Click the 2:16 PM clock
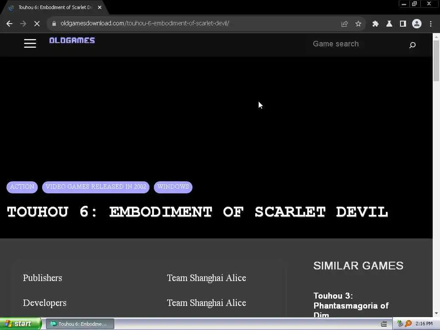 424,324
